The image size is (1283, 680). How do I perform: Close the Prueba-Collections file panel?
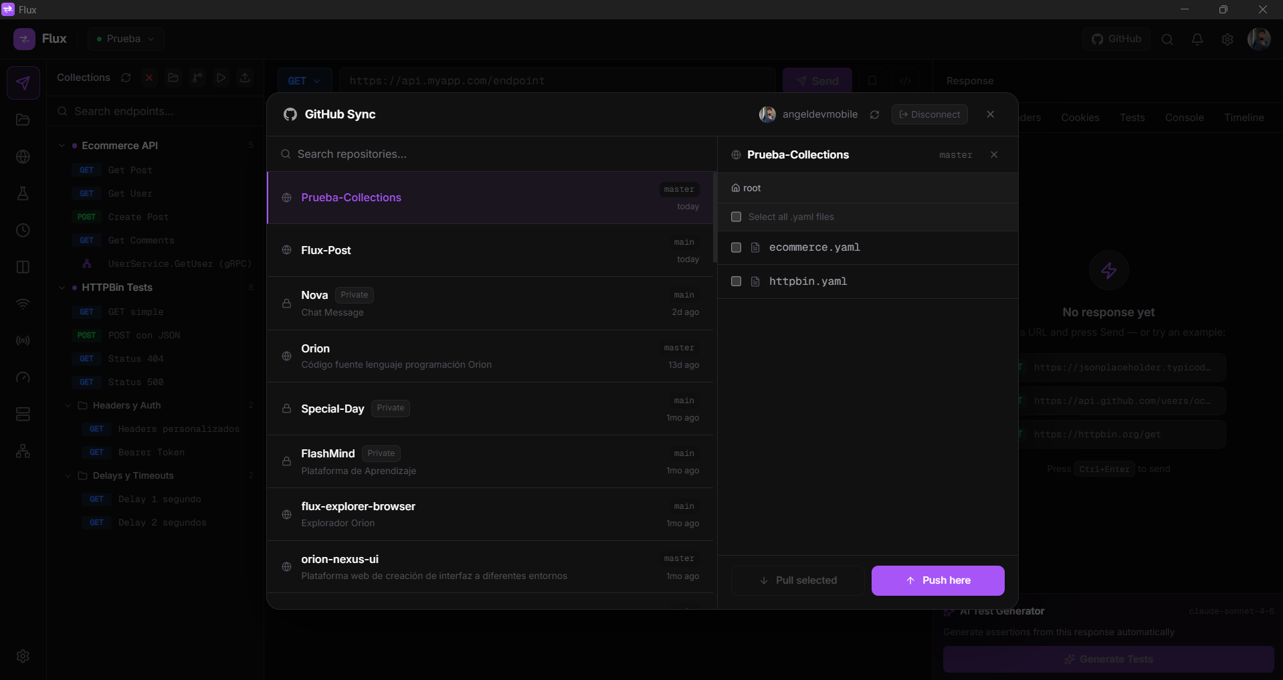click(x=994, y=154)
